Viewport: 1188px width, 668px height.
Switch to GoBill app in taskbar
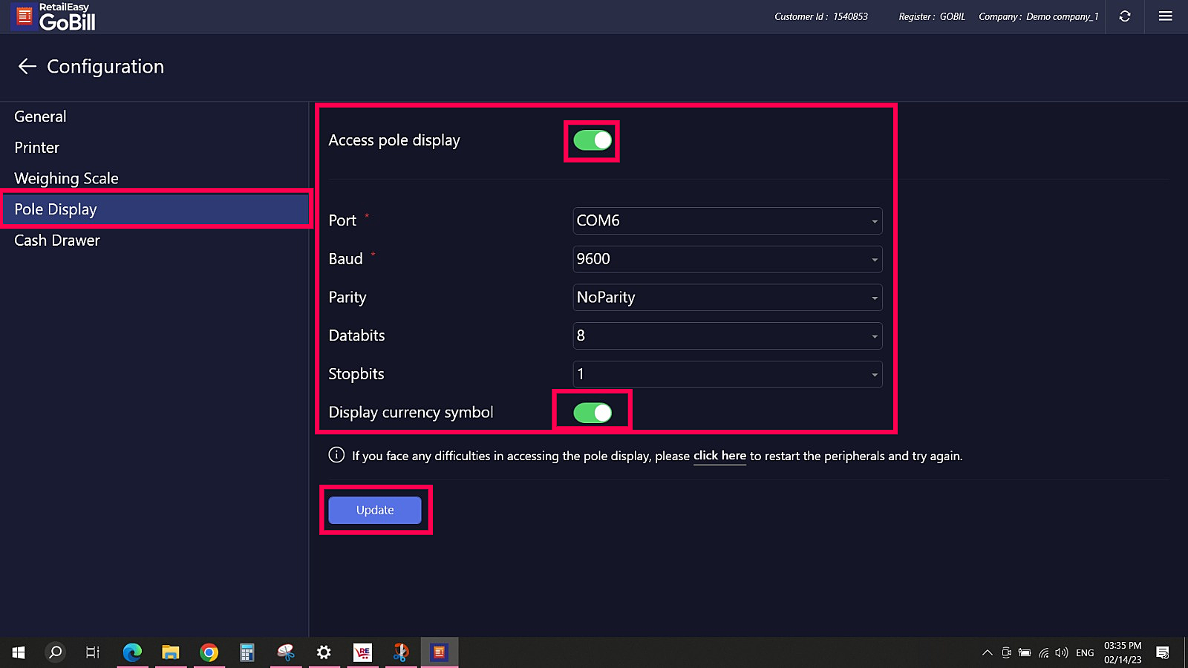pyautogui.click(x=440, y=652)
